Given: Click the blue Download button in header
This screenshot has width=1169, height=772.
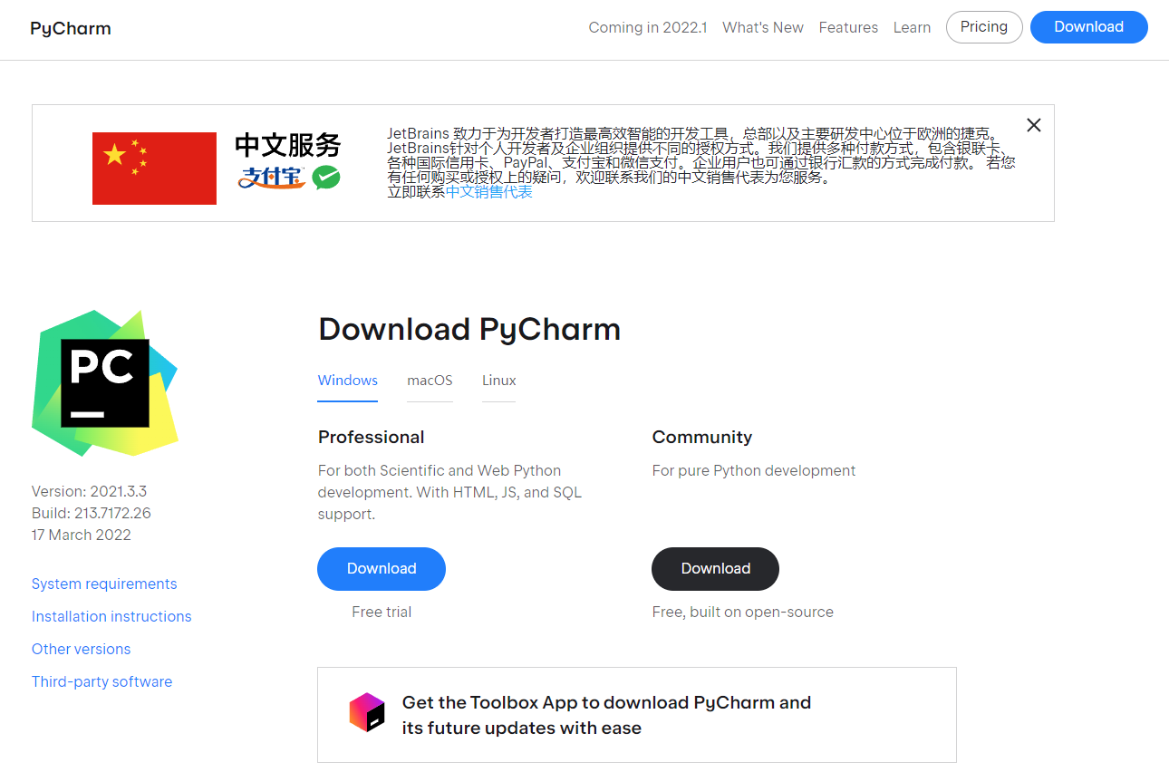Looking at the screenshot, I should pos(1089,27).
